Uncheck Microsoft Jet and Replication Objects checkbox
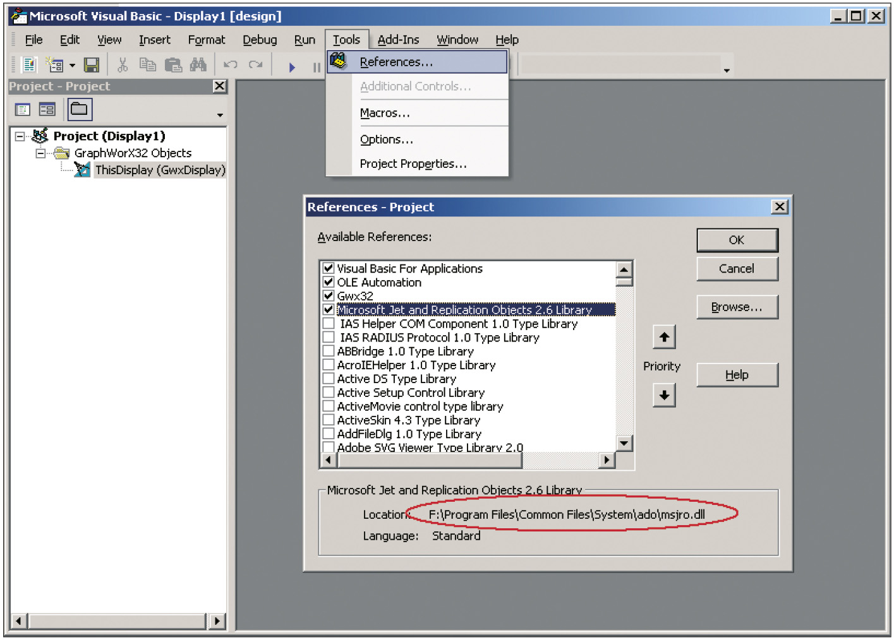The image size is (894, 640). click(x=329, y=309)
